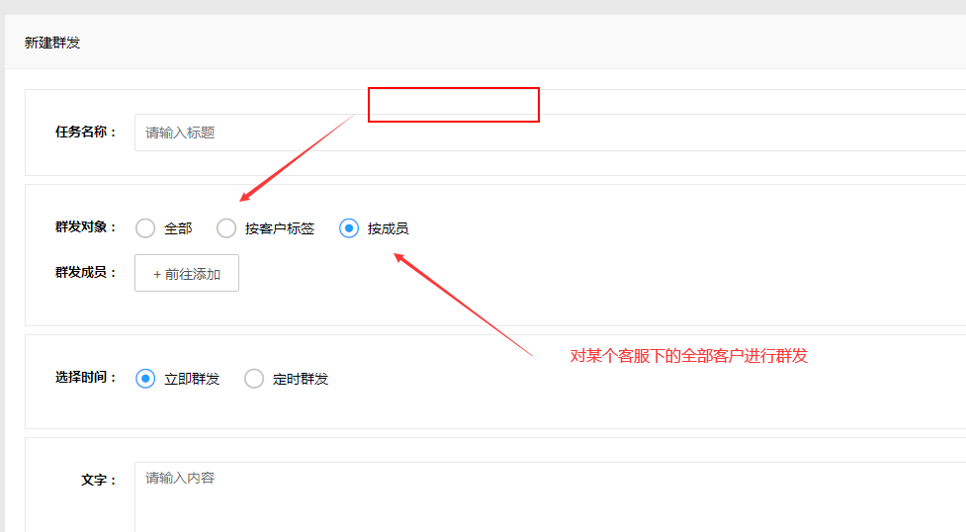Click the + 前往添加 button
This screenshot has width=966, height=532.
[x=187, y=274]
